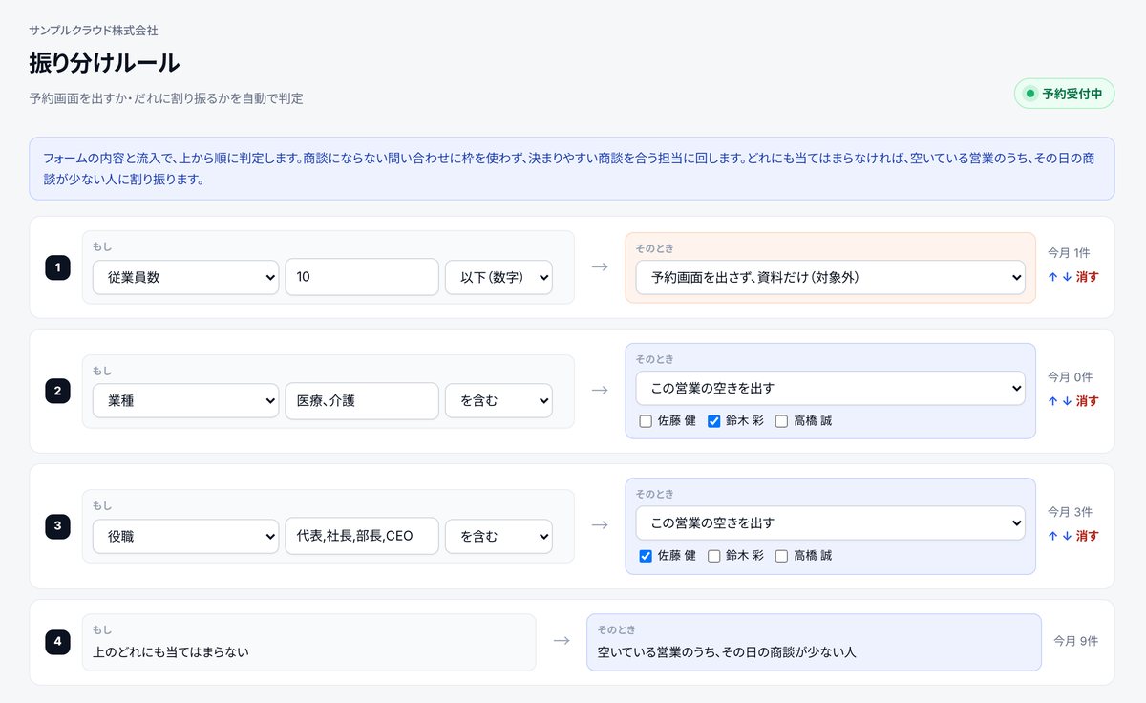Click the rule number 2 badge

pyautogui.click(x=57, y=390)
